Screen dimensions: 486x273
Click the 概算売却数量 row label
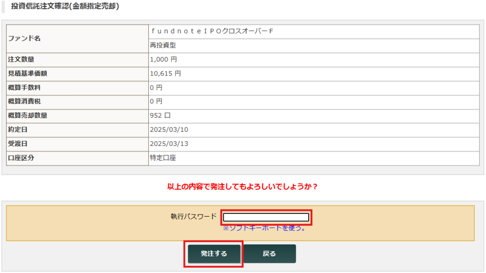27,115
